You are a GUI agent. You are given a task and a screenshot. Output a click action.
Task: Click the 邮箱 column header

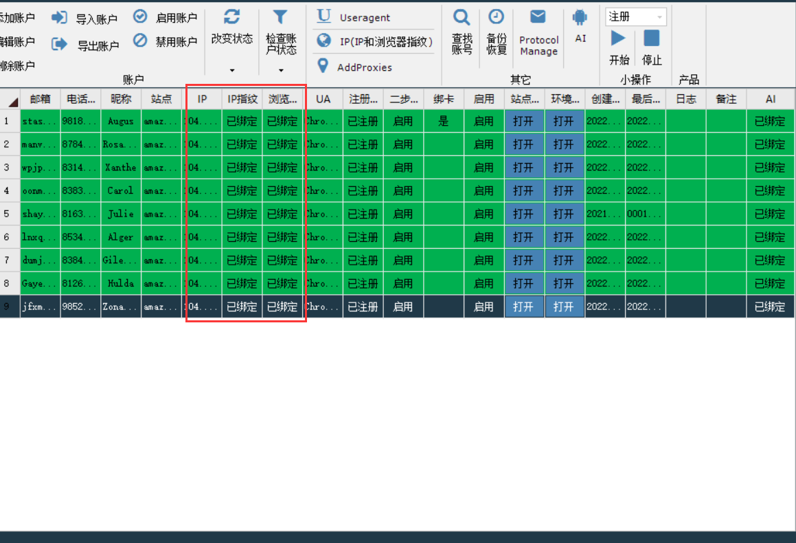40,99
